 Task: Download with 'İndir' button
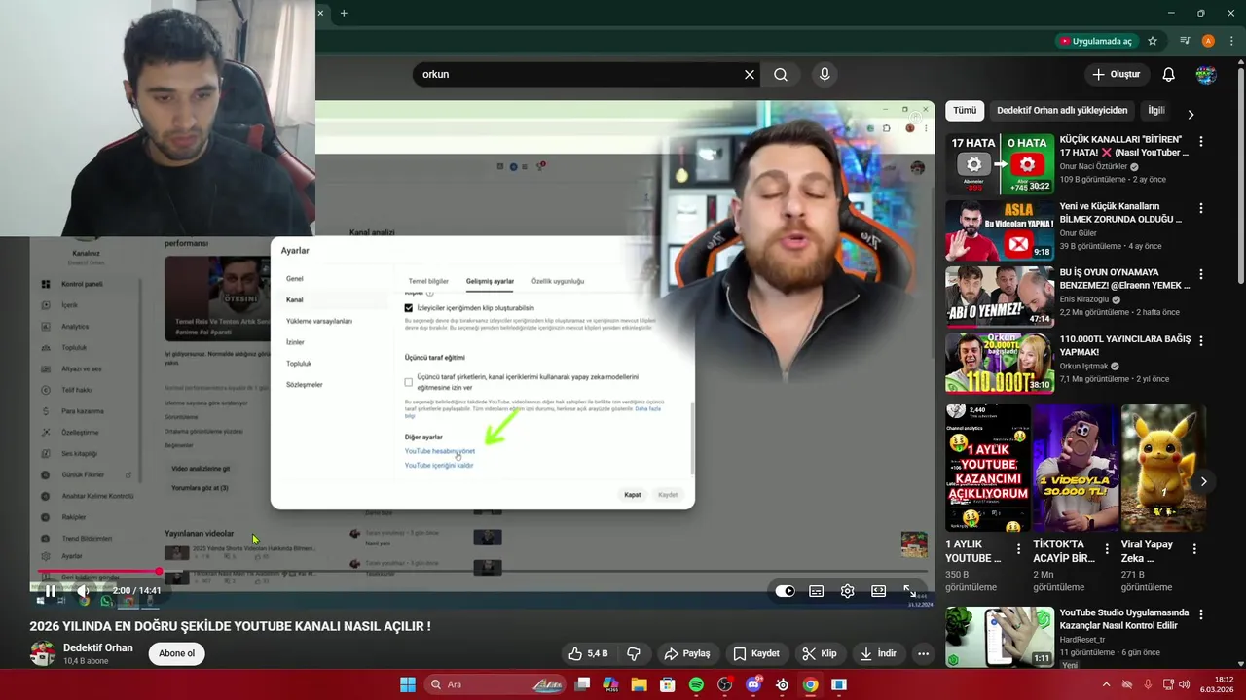[x=878, y=653]
